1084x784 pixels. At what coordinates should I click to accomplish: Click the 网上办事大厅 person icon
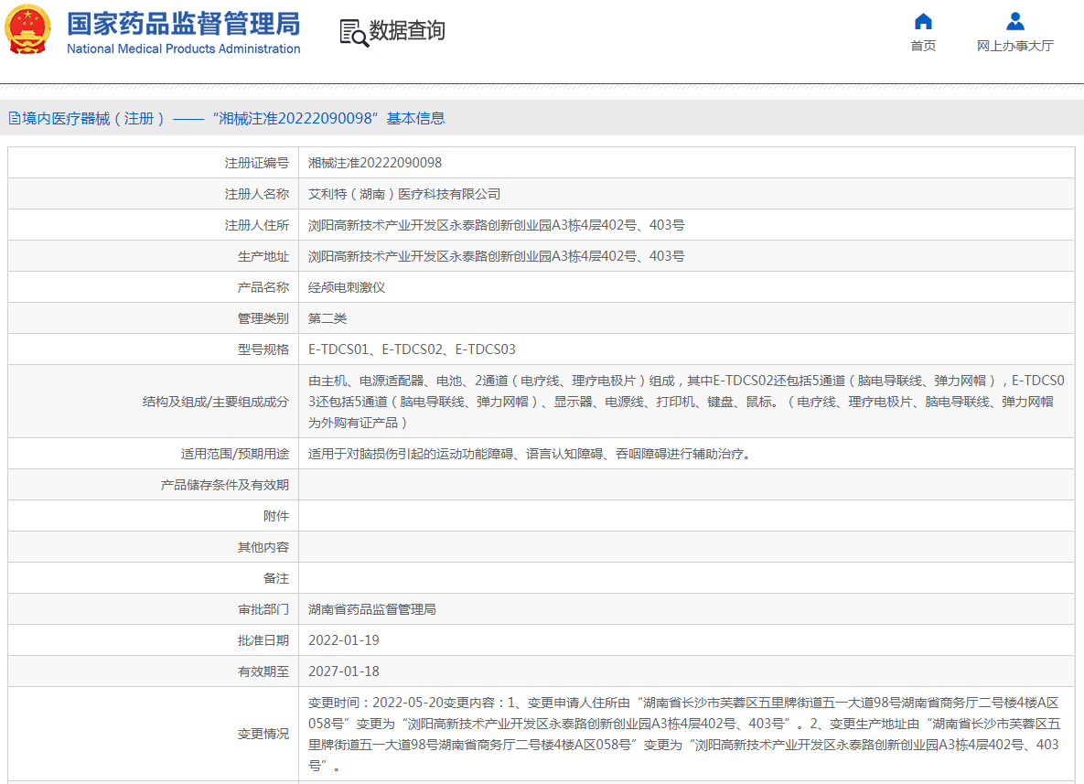click(x=1014, y=21)
